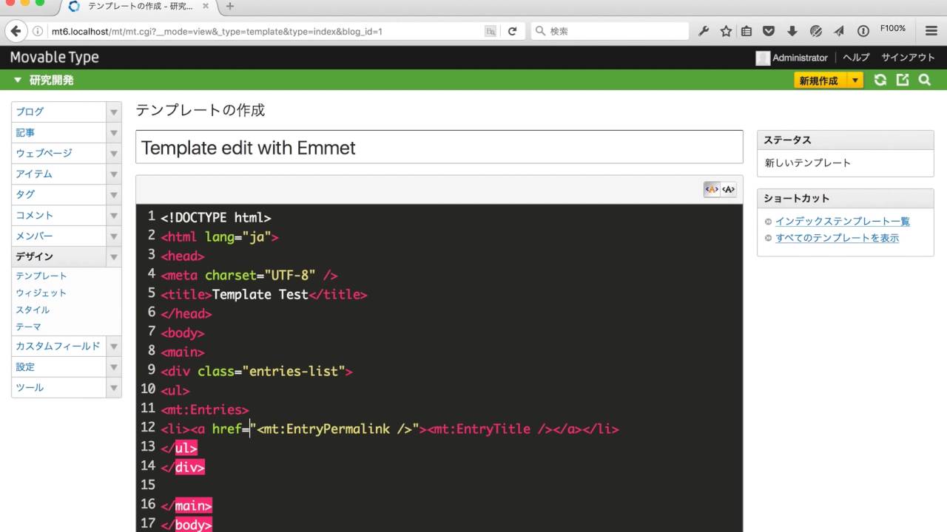Select ウィジェット under デザイン
The width and height of the screenshot is (947, 532).
[x=41, y=293]
